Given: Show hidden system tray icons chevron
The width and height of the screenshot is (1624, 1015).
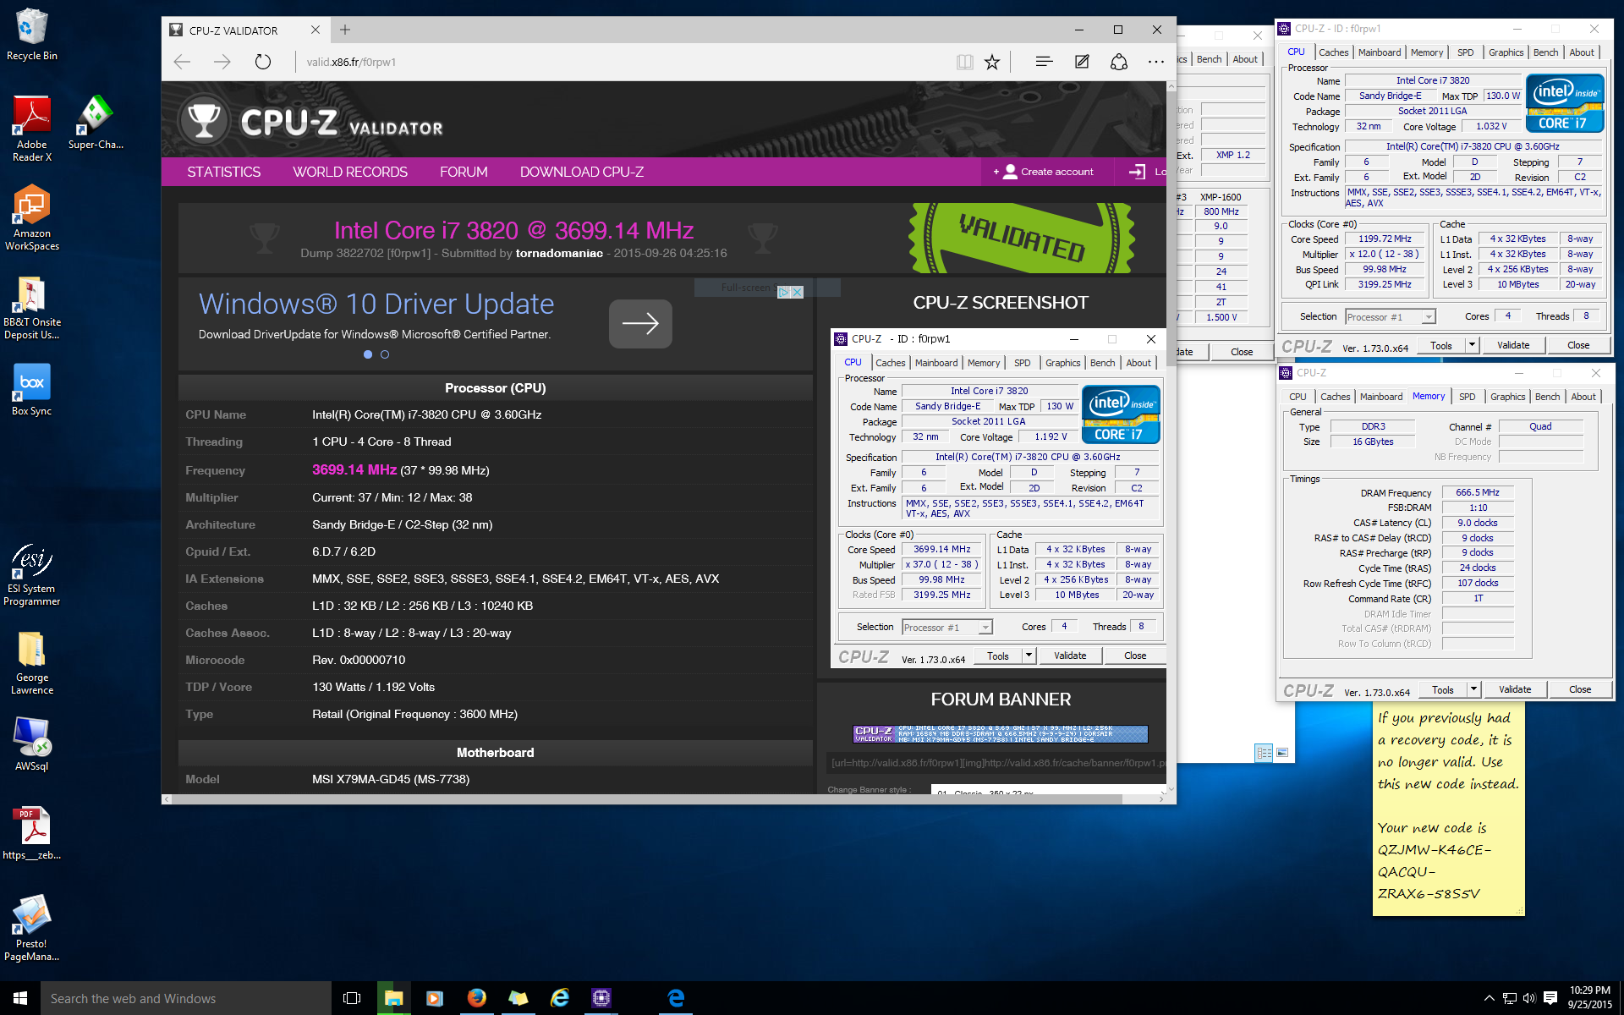Looking at the screenshot, I should [1489, 998].
